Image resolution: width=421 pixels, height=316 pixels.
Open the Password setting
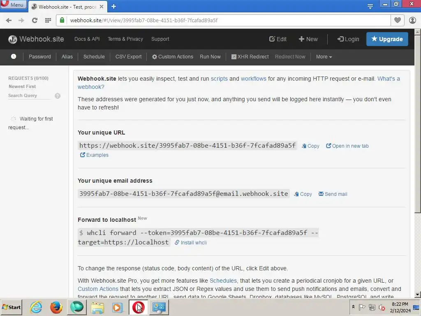click(x=40, y=57)
